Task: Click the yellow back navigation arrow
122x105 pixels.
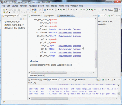Action: pos(35,12)
